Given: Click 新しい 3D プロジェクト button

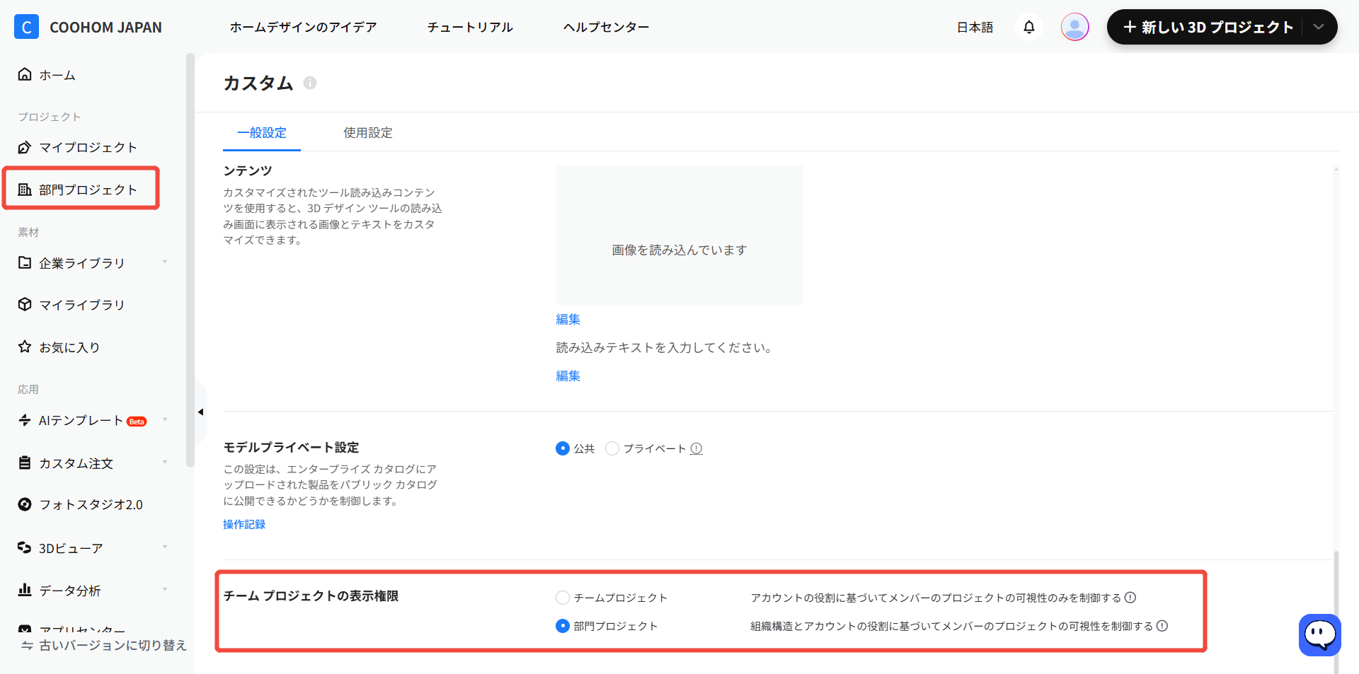Looking at the screenshot, I should [x=1208, y=27].
